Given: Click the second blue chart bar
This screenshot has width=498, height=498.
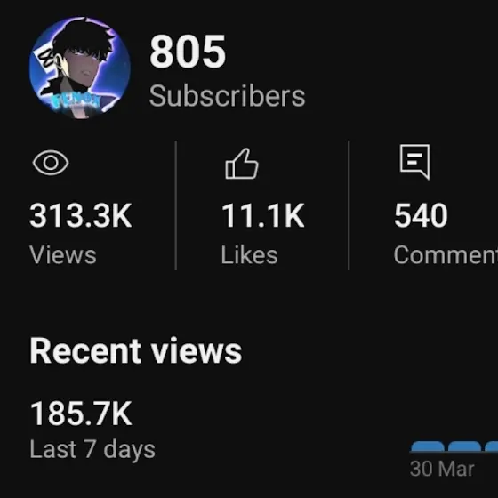Looking at the screenshot, I should pyautogui.click(x=464, y=446).
